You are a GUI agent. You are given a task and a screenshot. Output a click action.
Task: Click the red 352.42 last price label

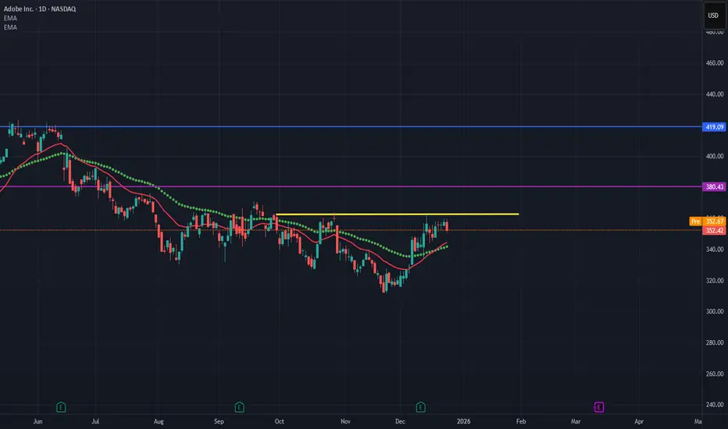pos(715,231)
